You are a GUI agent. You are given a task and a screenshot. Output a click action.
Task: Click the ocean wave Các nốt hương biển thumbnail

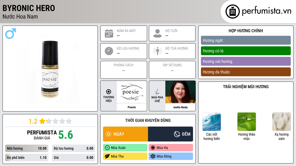[212, 122]
